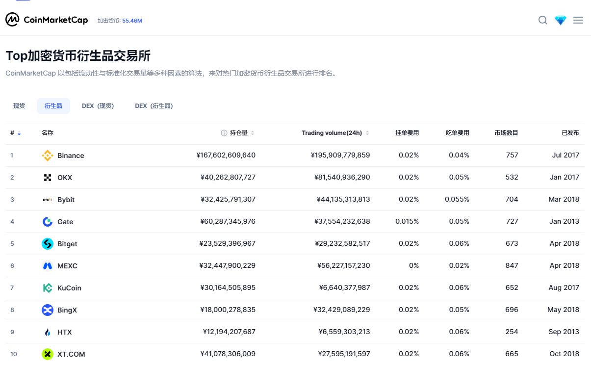Select MEXC maker fee 0%
Image resolution: width=591 pixels, height=365 pixels.
[414, 265]
